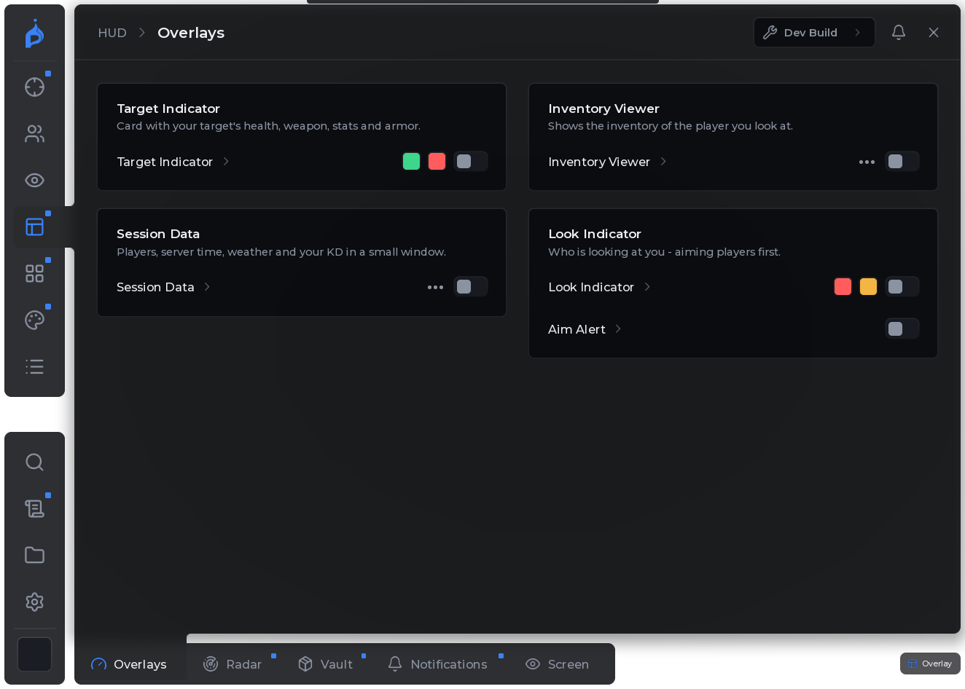This screenshot has width=965, height=689.
Task: Pick Target Indicator green color swatch
Action: coord(411,161)
